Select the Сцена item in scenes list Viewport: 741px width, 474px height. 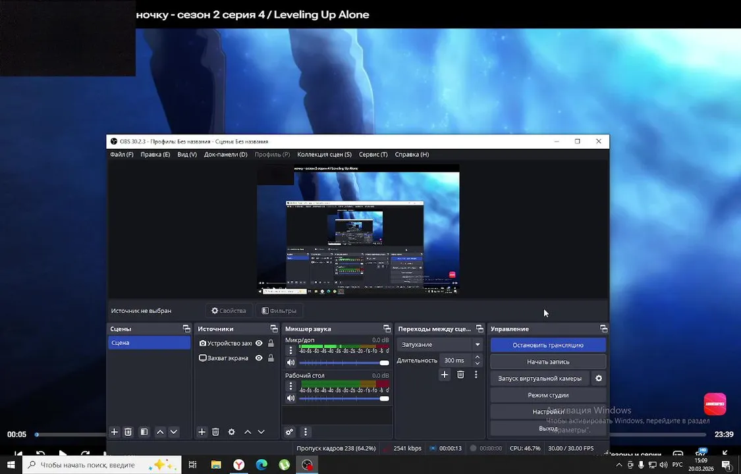(149, 343)
